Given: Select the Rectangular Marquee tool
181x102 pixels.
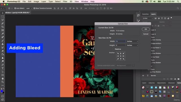Looking at the screenshot, I should [3, 16].
